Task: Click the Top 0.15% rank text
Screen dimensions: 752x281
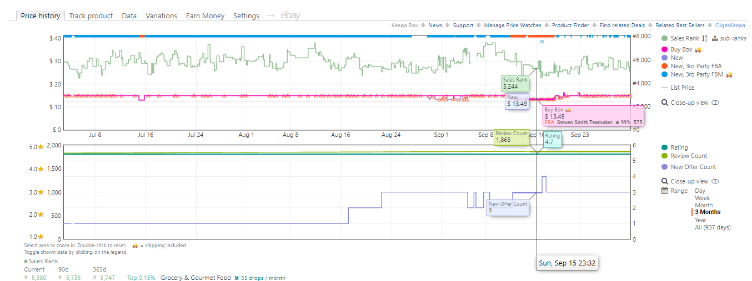Action: click(x=140, y=278)
